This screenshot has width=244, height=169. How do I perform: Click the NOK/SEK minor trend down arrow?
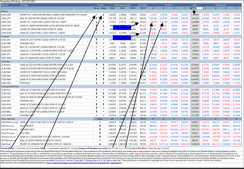(x=96, y=83)
